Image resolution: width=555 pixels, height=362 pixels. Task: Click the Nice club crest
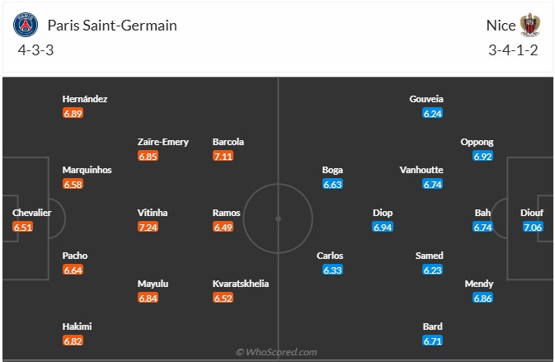(529, 26)
